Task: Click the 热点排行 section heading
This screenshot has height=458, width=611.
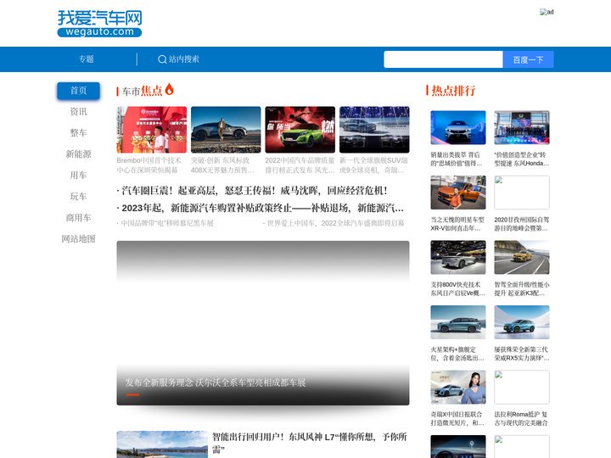Action: click(x=453, y=91)
